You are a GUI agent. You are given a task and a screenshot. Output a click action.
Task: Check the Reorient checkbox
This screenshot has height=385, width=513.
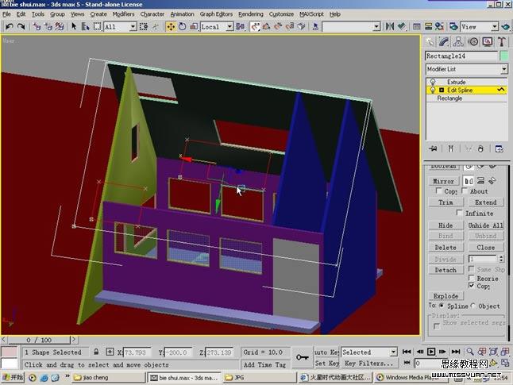[472, 278]
